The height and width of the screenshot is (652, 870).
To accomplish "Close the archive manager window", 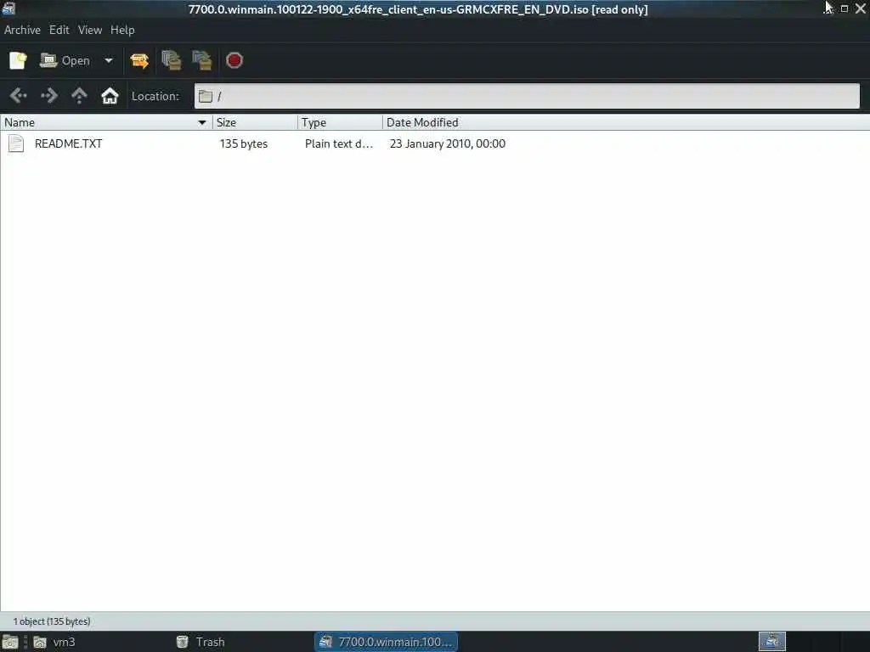I will click(861, 8).
